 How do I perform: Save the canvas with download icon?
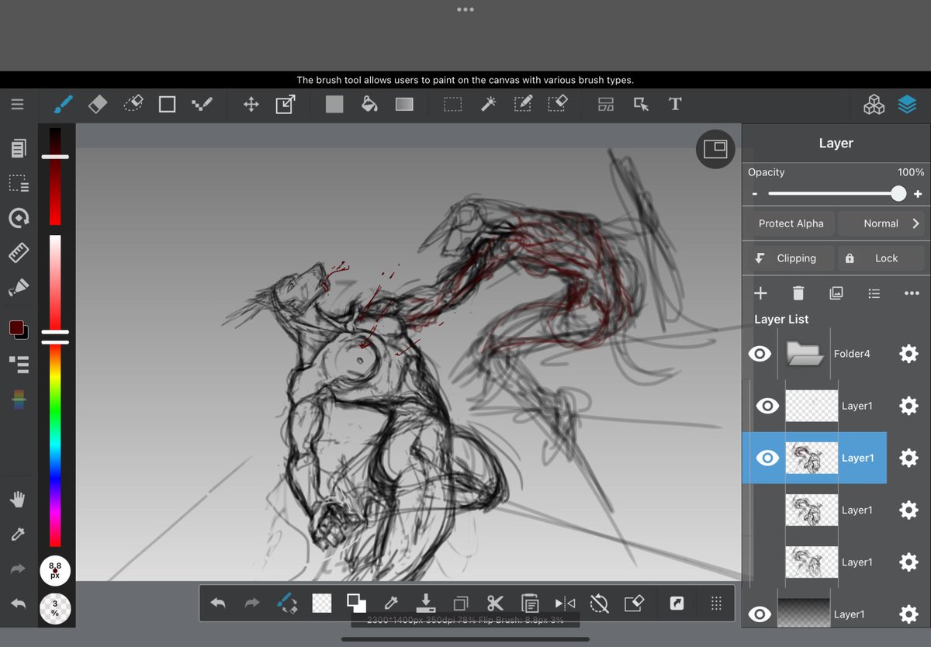pos(425,603)
